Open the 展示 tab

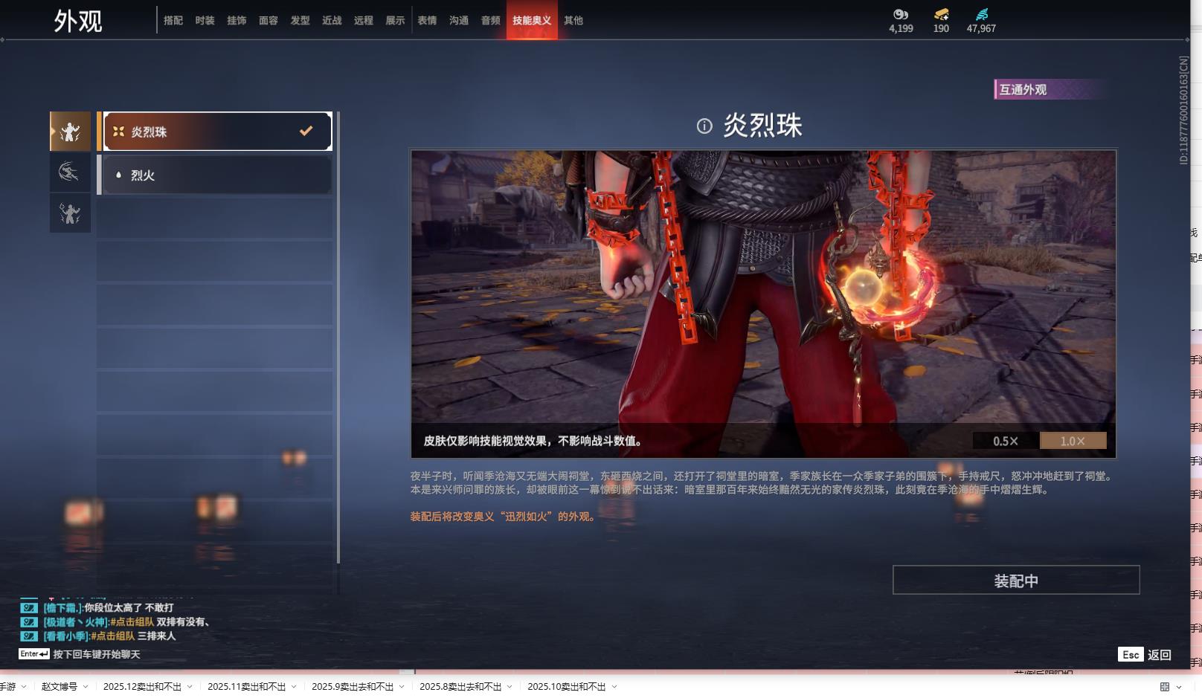click(395, 20)
